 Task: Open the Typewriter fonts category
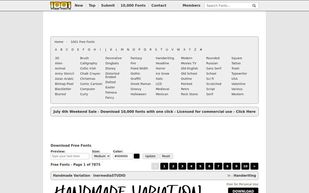239,73
